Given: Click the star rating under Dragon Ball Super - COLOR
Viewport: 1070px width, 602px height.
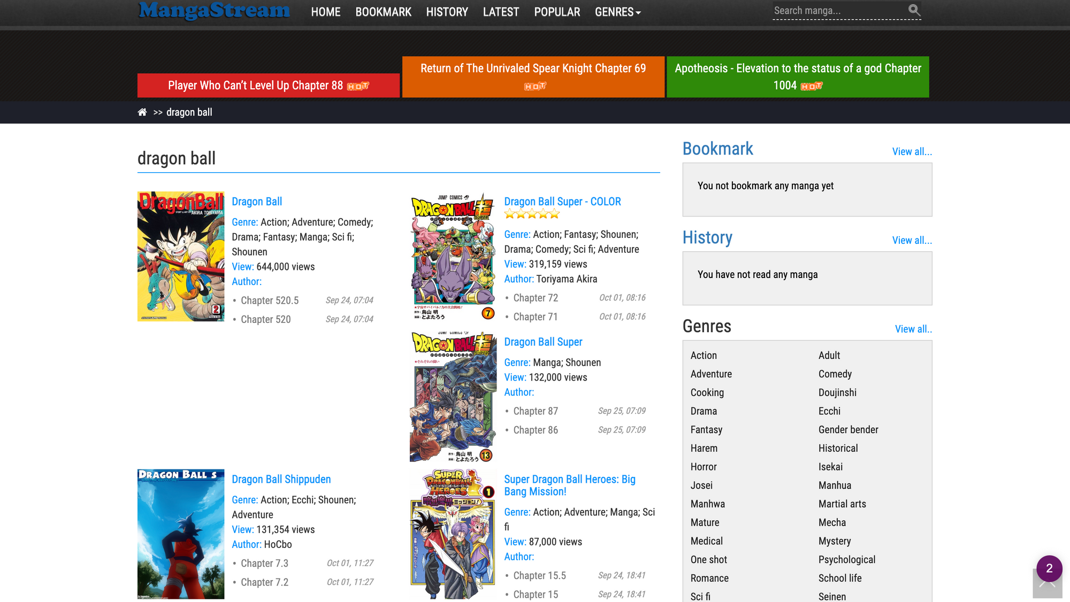Looking at the screenshot, I should pos(532,214).
